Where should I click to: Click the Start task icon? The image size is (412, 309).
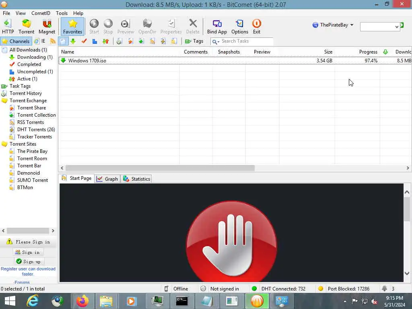[94, 27]
